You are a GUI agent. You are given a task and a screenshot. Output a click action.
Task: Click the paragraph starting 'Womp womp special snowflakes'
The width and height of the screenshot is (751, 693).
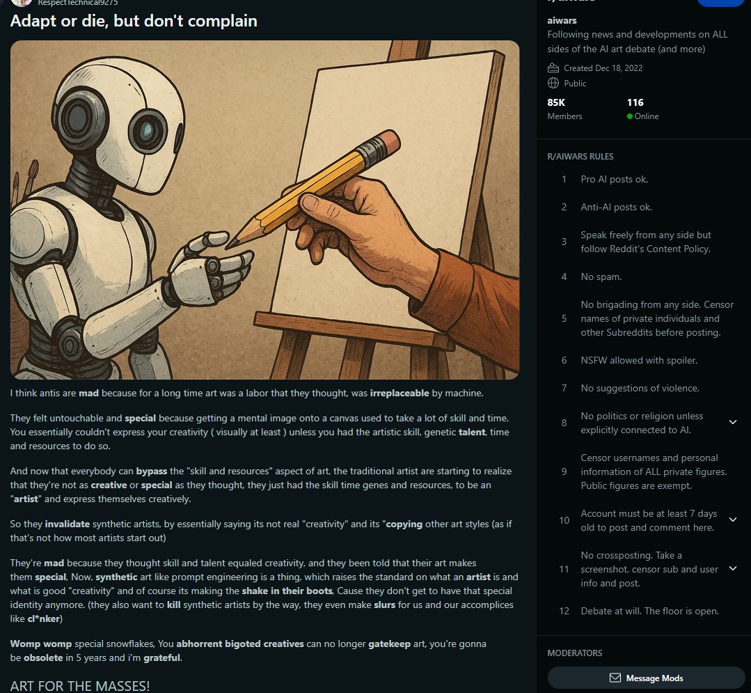coord(248,651)
